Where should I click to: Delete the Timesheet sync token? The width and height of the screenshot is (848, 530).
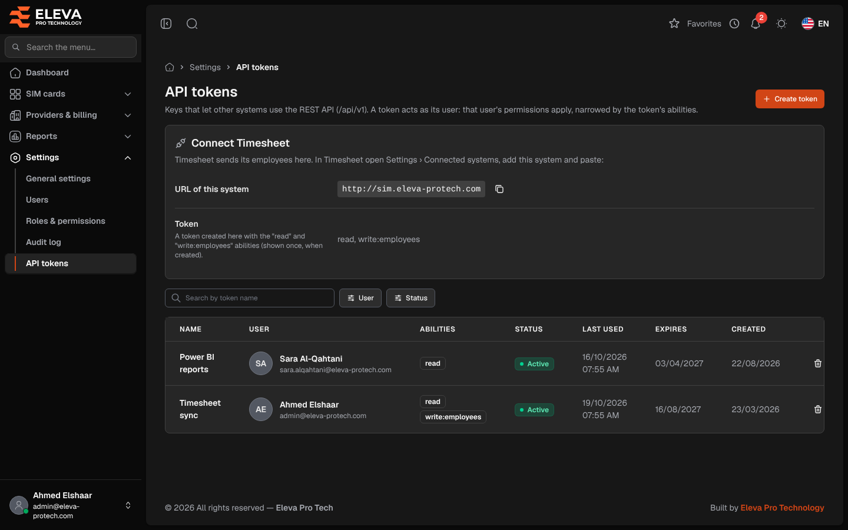818,409
